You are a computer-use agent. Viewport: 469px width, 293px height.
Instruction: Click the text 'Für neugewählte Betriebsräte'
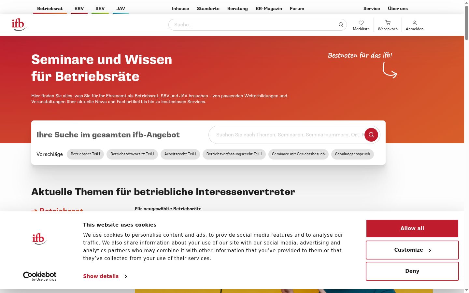point(168,209)
